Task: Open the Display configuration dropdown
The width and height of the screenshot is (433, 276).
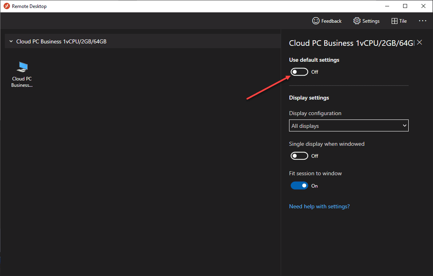Action: coord(349,126)
